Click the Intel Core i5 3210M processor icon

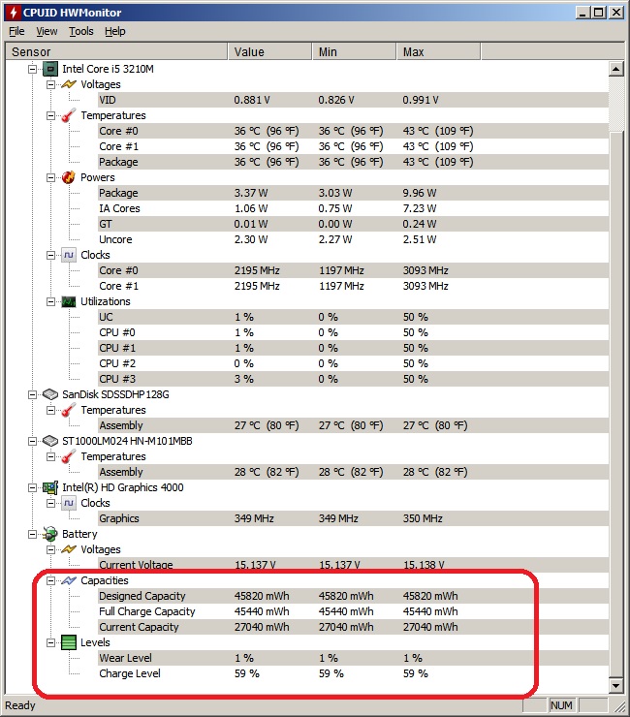49,69
